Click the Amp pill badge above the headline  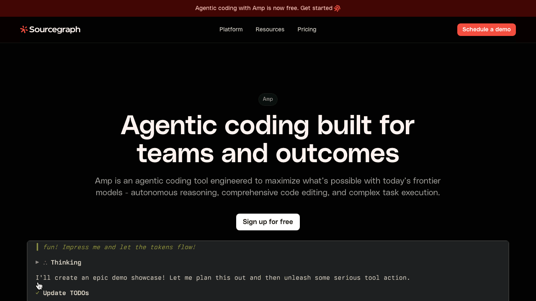pos(268,99)
